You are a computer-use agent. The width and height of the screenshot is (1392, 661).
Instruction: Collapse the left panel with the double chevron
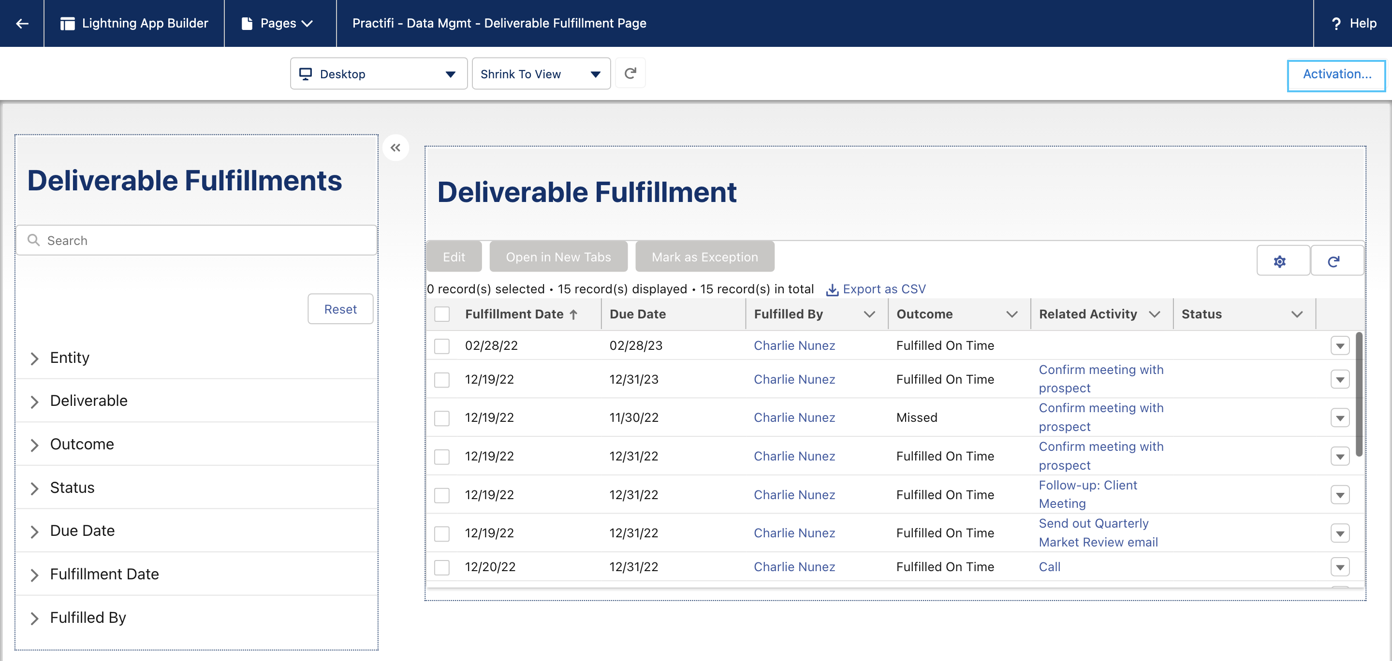396,148
